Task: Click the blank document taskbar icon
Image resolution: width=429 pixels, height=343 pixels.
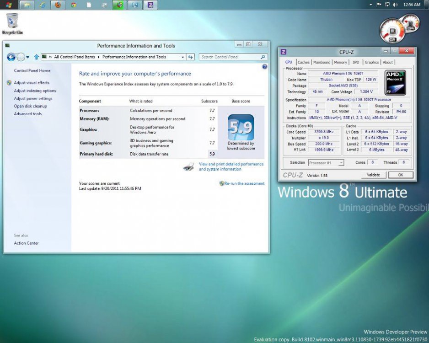Action: (x=89, y=5)
